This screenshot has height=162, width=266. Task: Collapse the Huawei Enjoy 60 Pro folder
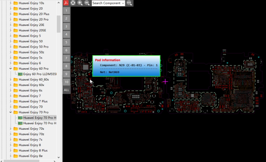pos(11,68)
